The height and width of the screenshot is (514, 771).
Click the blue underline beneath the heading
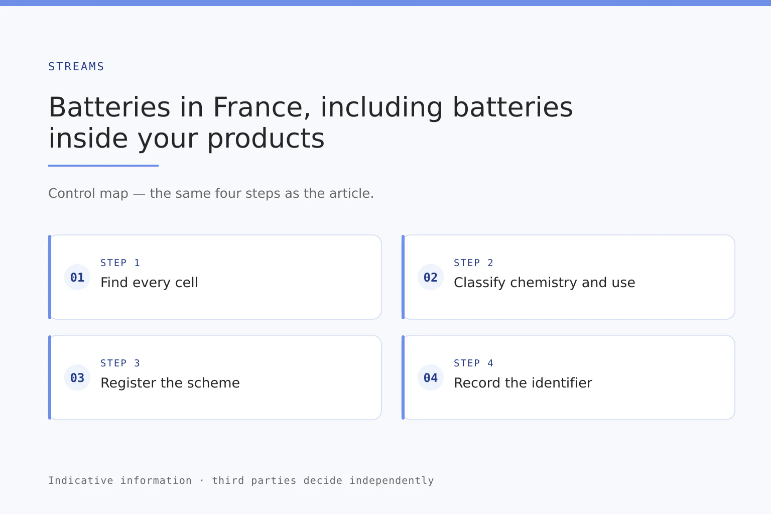pos(103,166)
